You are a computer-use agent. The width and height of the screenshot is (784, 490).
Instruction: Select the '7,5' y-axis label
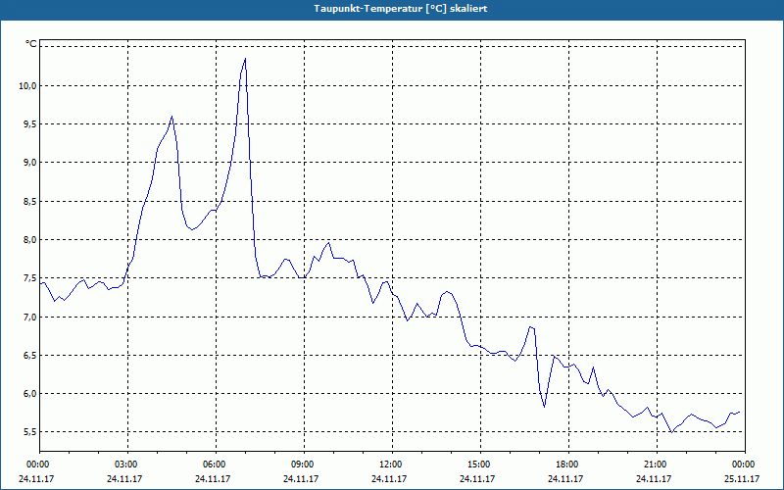(30, 278)
